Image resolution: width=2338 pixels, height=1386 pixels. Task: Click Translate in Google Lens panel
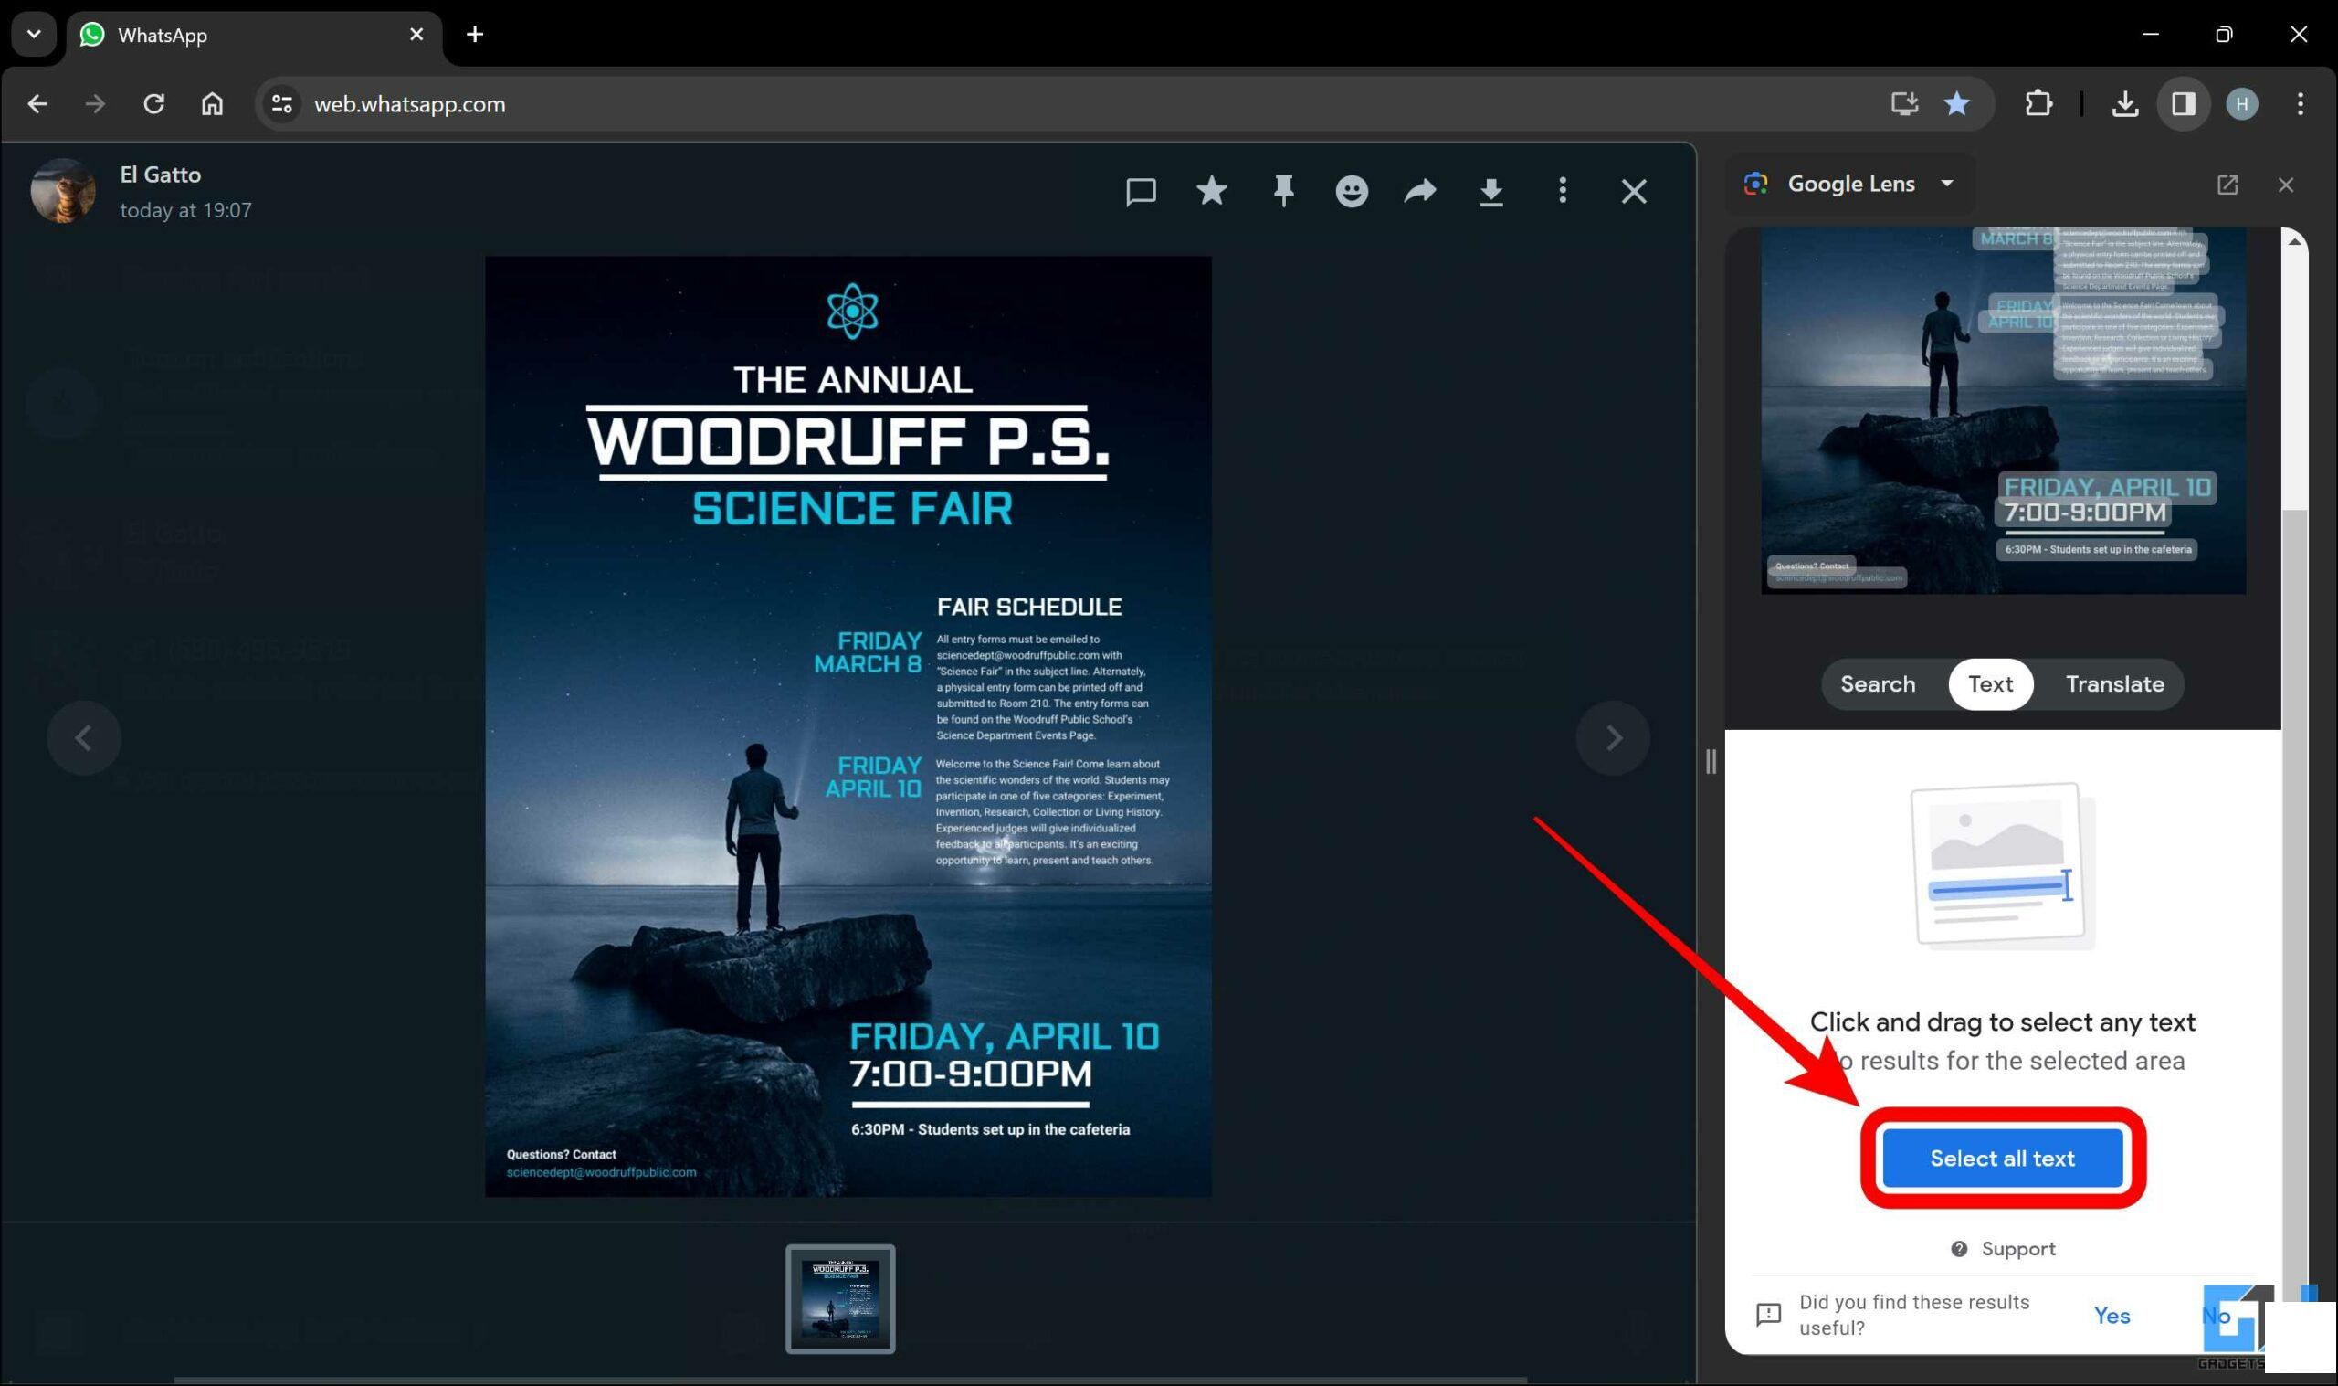(x=2113, y=683)
